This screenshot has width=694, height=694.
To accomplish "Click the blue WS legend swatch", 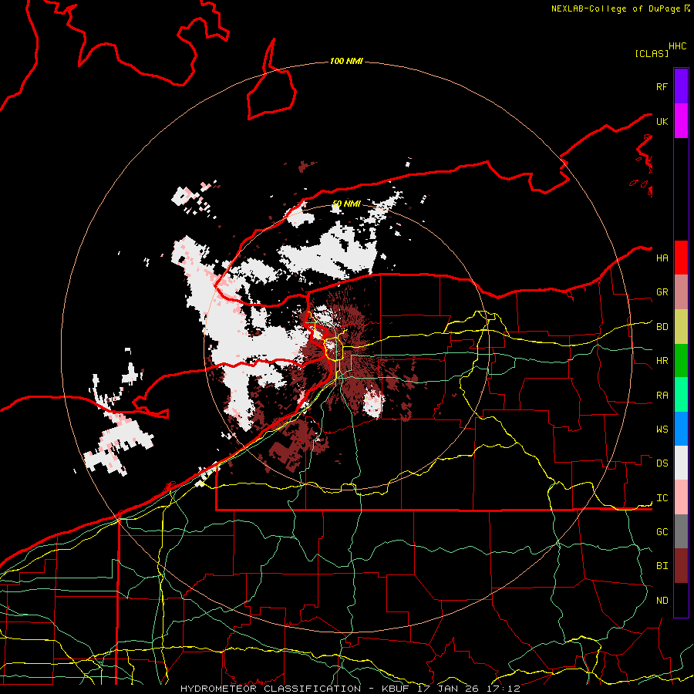I will pos(681,429).
